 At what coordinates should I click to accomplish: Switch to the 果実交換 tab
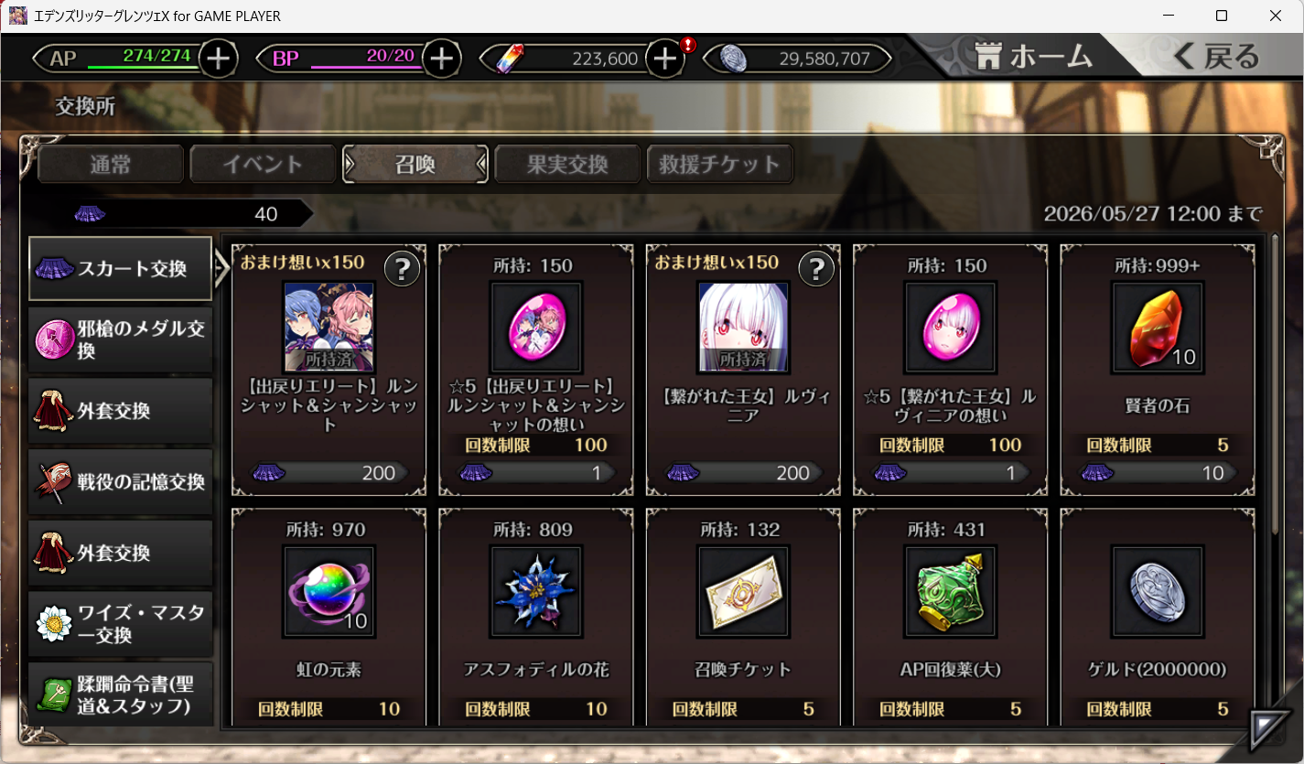point(567,165)
